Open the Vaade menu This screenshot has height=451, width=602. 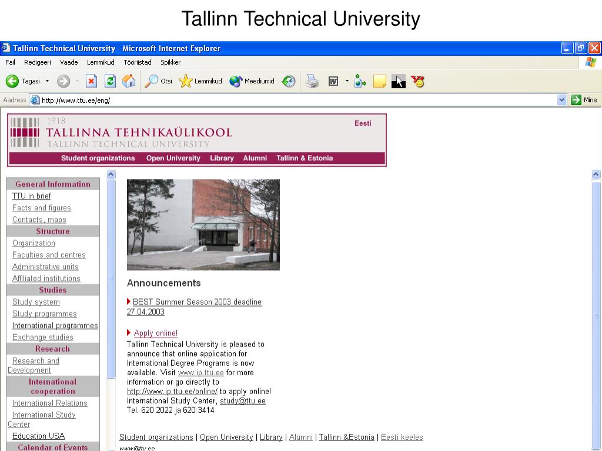69,62
